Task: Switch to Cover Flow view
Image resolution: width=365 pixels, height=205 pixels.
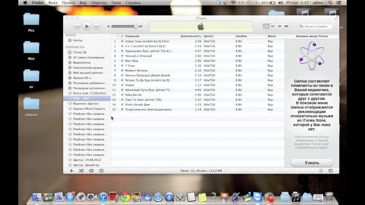Action: [x=286, y=26]
